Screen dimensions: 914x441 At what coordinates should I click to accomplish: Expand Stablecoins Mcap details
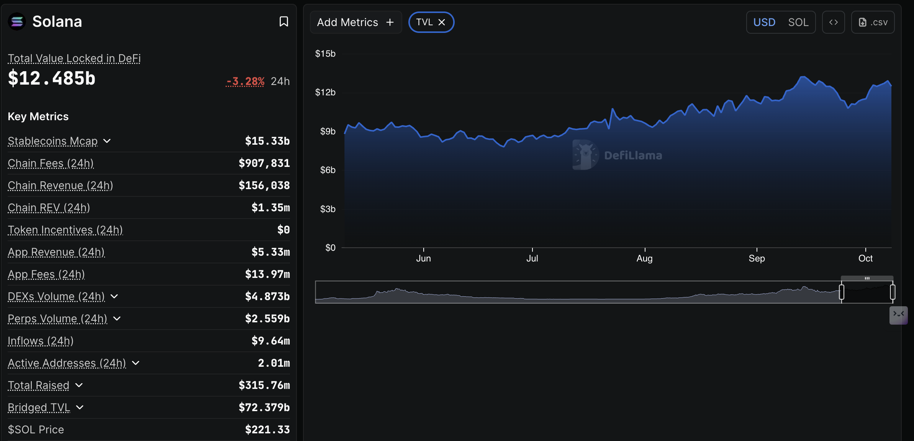click(x=107, y=141)
